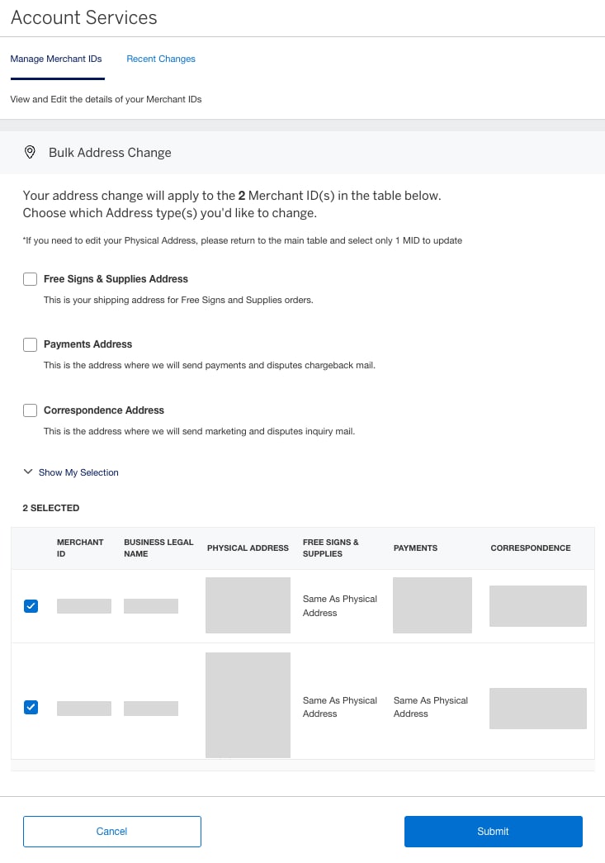Click the Payments column header
This screenshot has height=863, width=605.
point(415,548)
